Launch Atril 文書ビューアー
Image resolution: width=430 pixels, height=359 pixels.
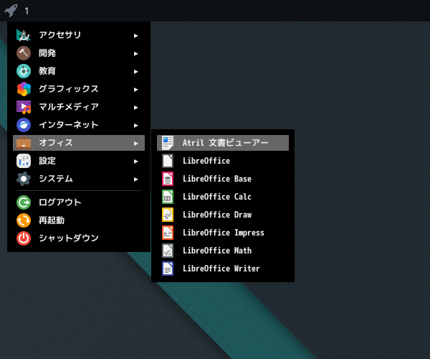tap(223, 143)
